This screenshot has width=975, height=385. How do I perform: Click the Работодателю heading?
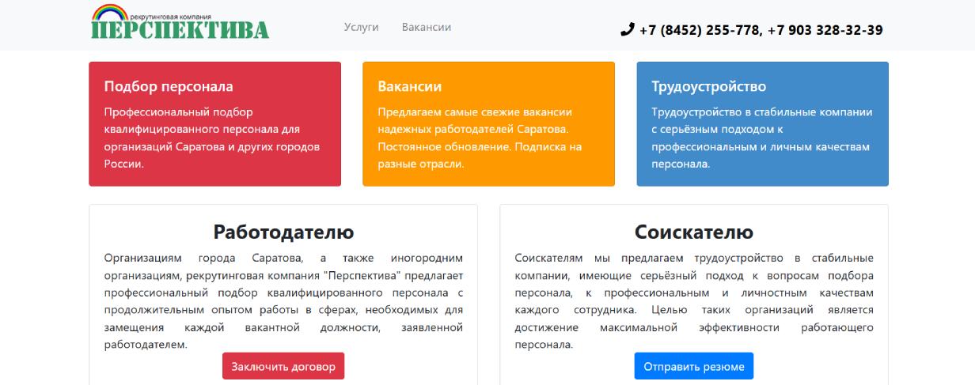(x=283, y=232)
